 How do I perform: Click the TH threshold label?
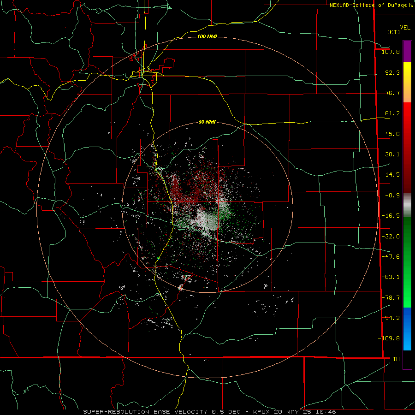tap(396, 359)
